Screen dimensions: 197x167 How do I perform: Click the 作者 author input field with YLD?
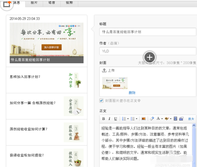pyautogui.click(x=148, y=51)
